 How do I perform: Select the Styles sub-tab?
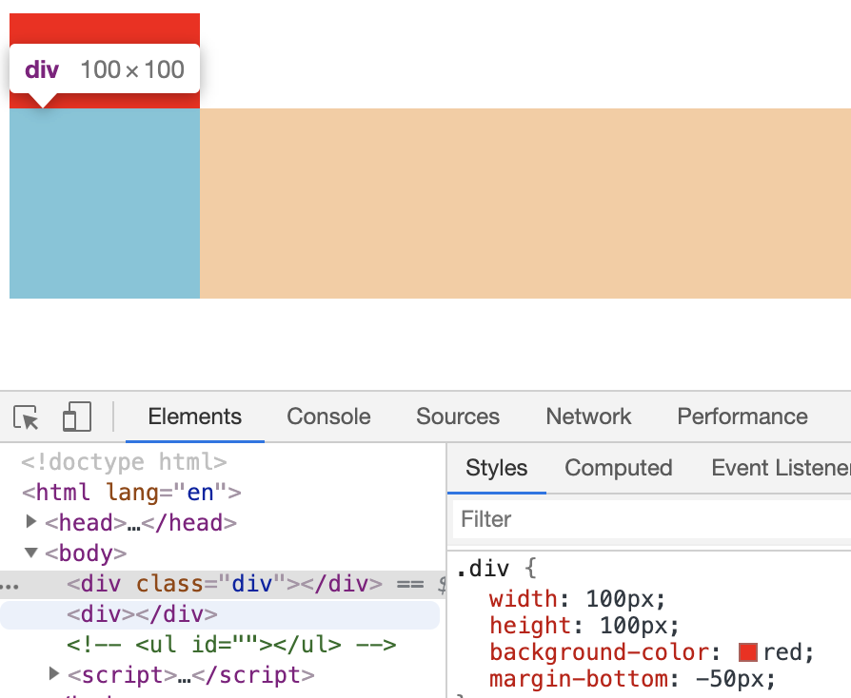(x=497, y=468)
